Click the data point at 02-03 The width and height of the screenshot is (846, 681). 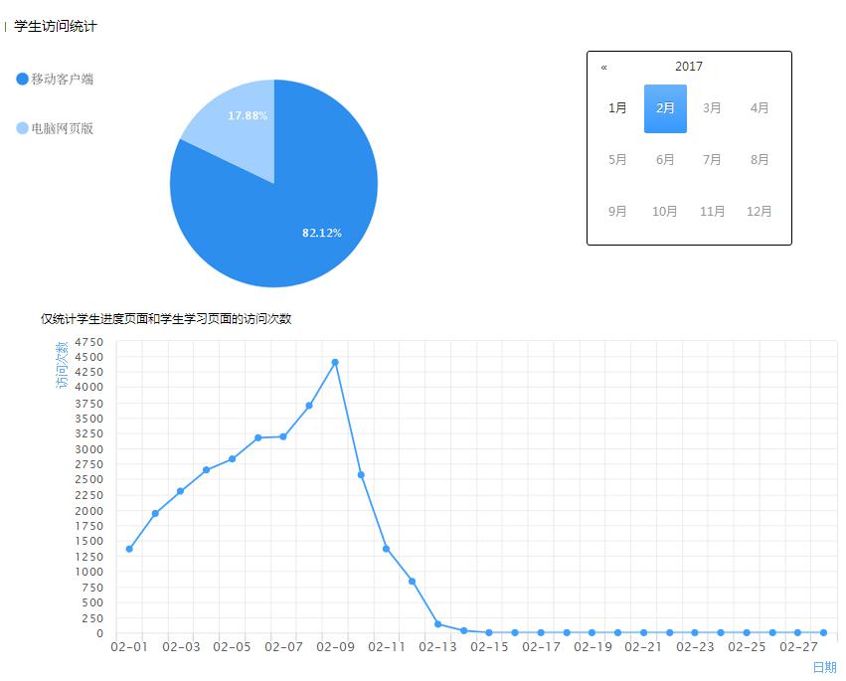pyautogui.click(x=181, y=491)
